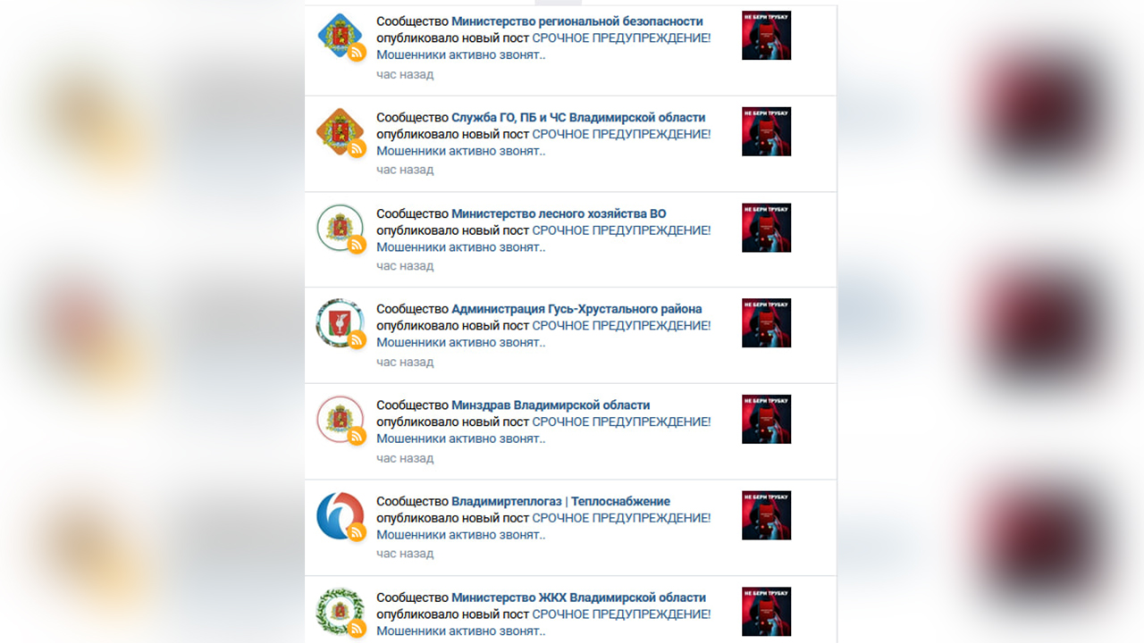Click Министерство ЖКХ wreath avatar
Image resolution: width=1144 pixels, height=643 pixels.
pos(341,612)
